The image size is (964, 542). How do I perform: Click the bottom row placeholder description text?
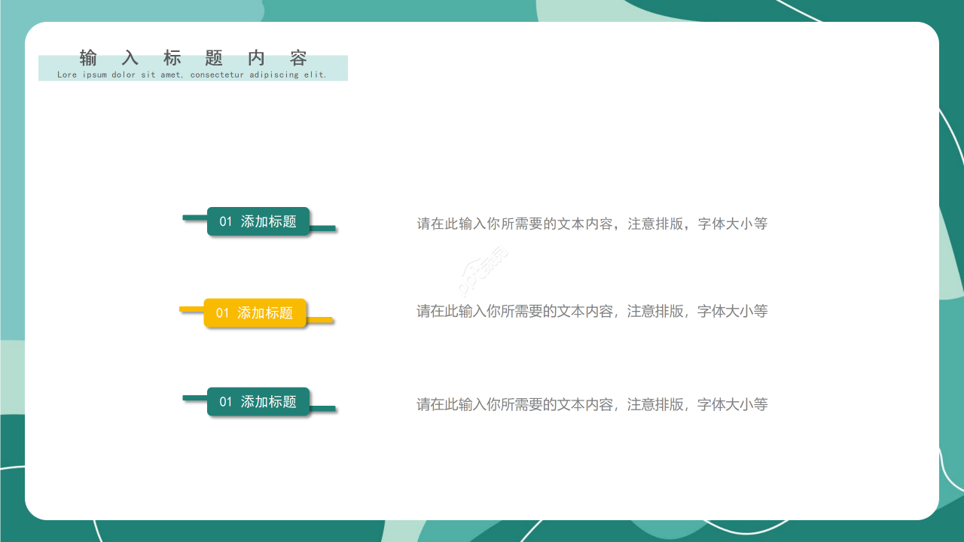592,404
